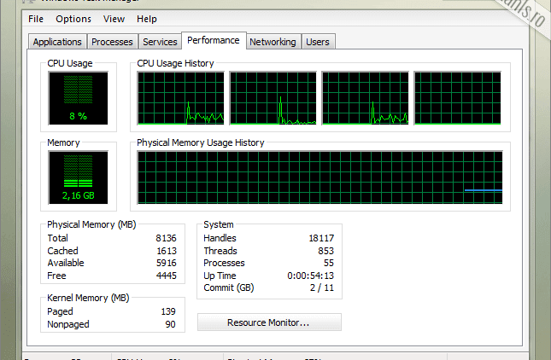Click the first CPU Usage History graph

181,98
